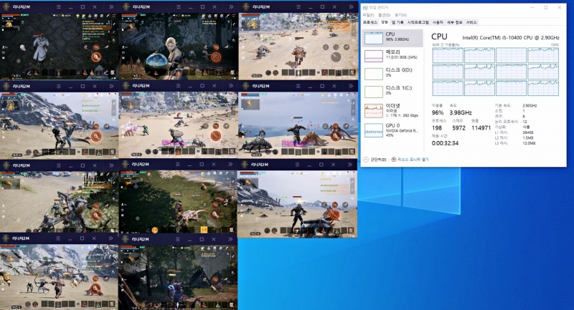The height and width of the screenshot is (310, 574).
Task: Open hamburger menu of elf-with-orb game window
Action: click(178, 7)
